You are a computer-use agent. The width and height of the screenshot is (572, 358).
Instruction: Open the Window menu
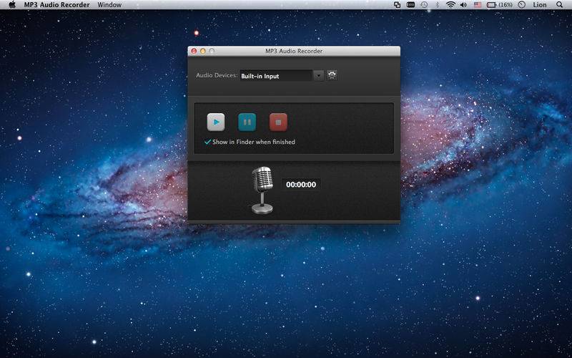pyautogui.click(x=109, y=5)
